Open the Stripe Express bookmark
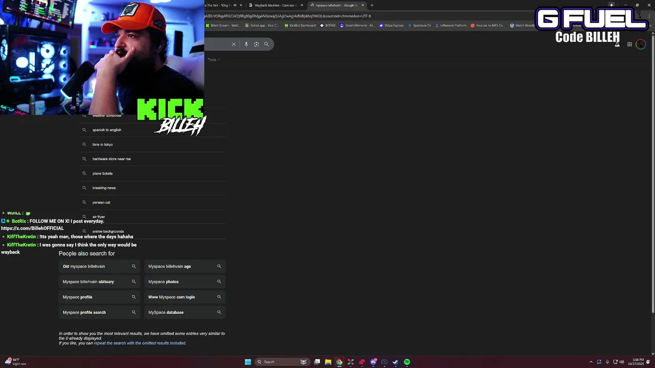 (x=391, y=25)
